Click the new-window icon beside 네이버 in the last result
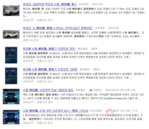 click(32, 122)
